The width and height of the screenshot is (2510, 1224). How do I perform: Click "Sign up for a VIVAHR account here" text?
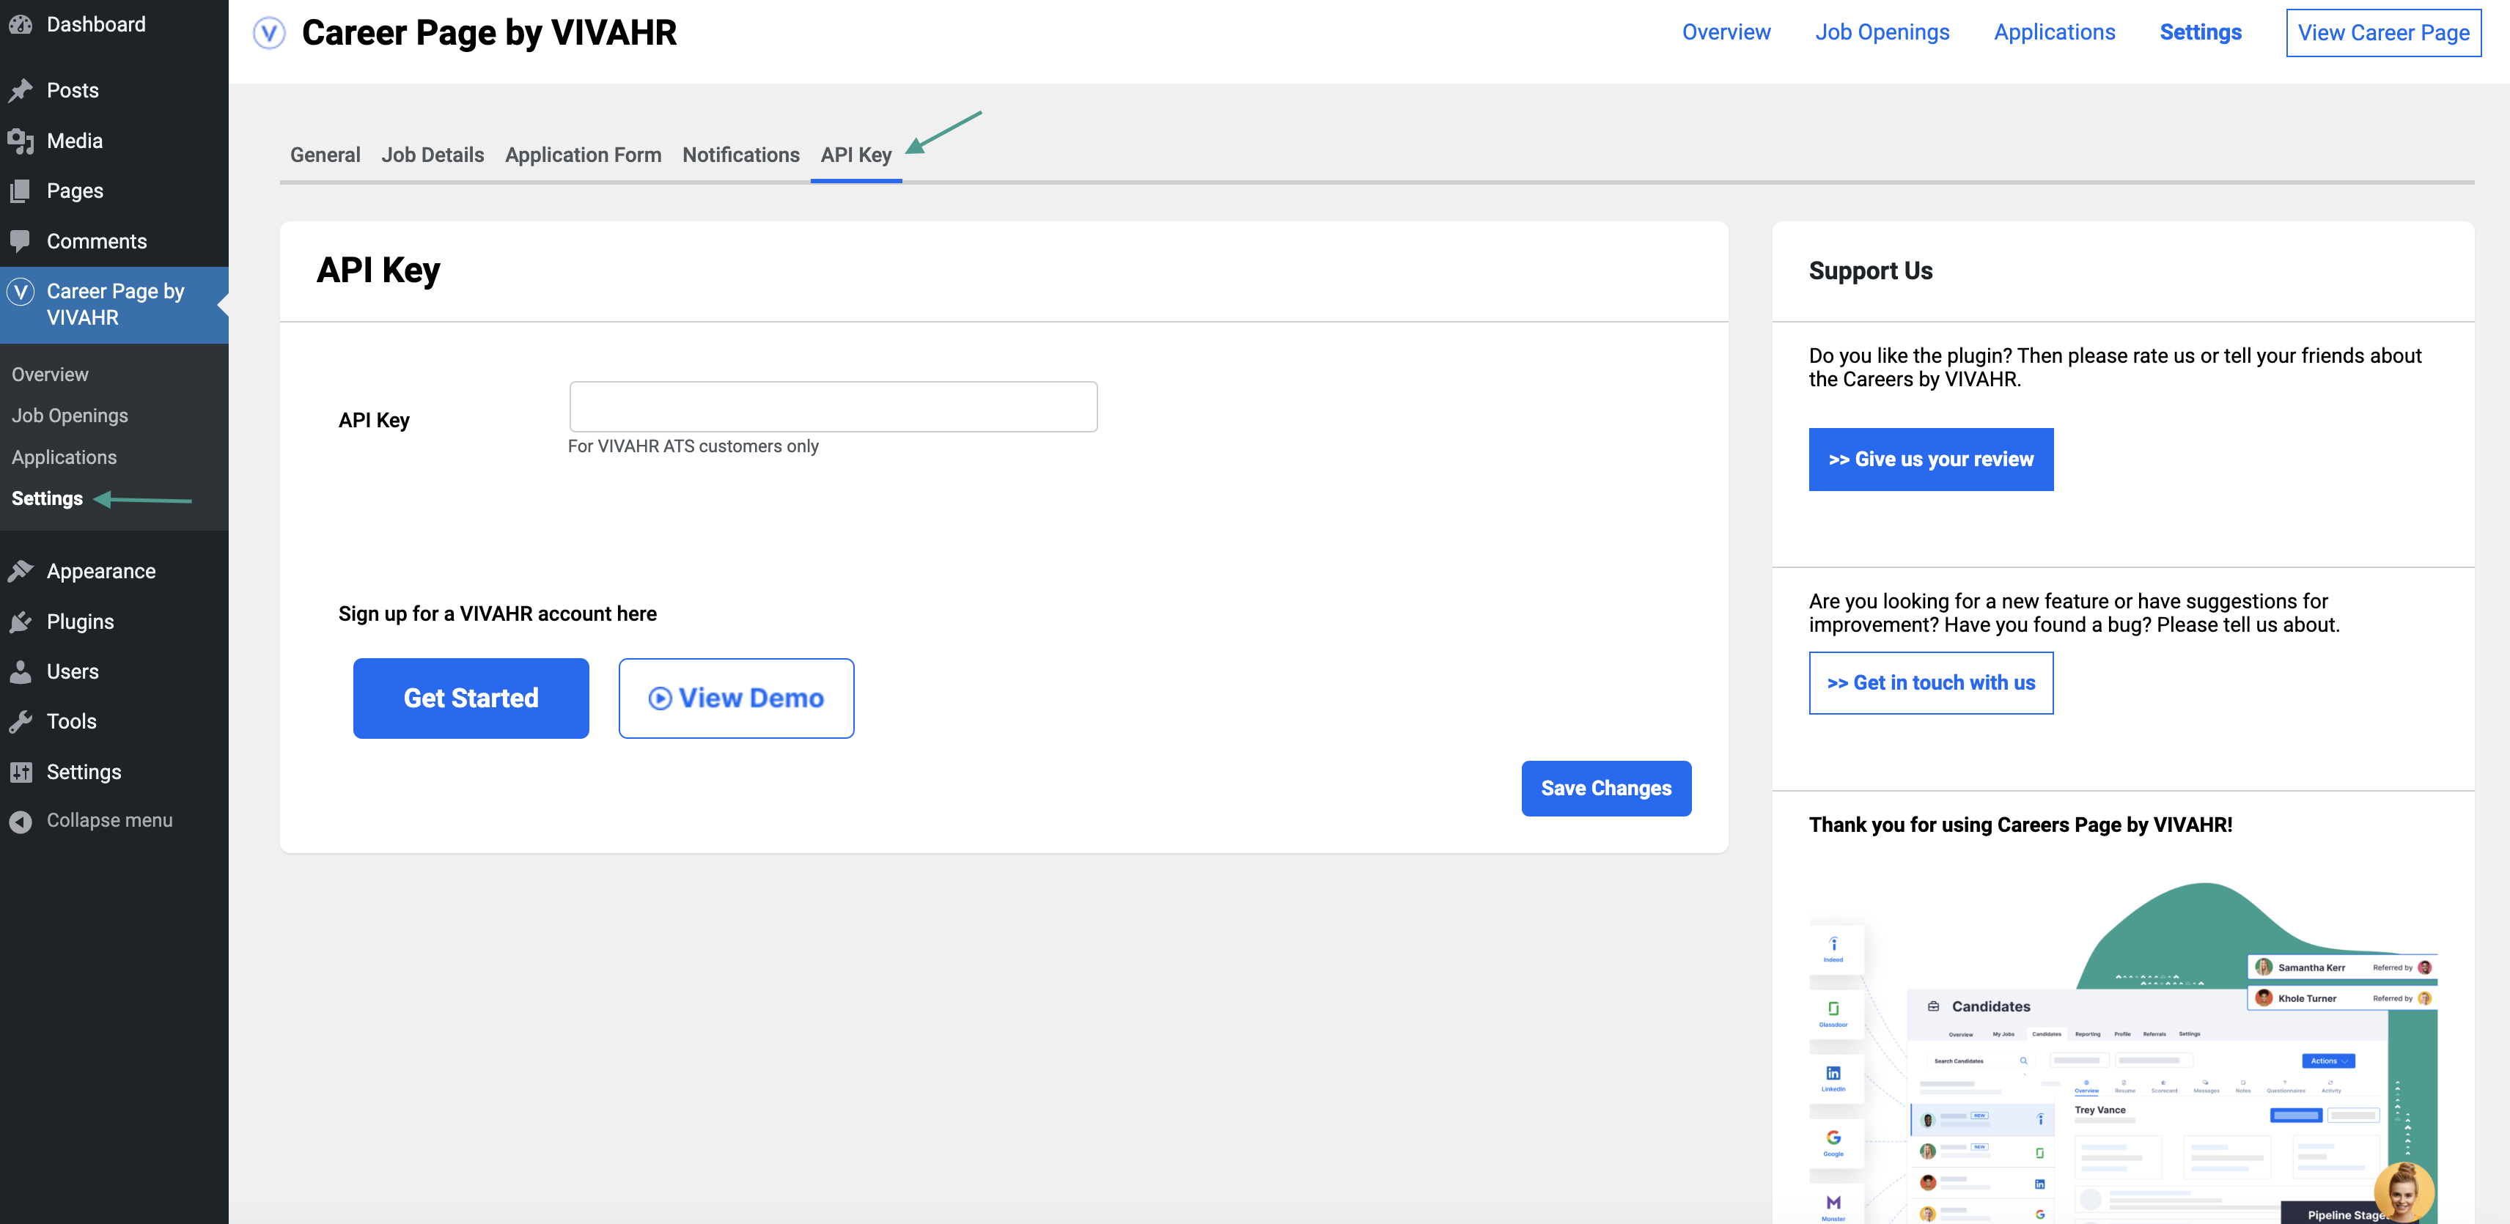[497, 614]
